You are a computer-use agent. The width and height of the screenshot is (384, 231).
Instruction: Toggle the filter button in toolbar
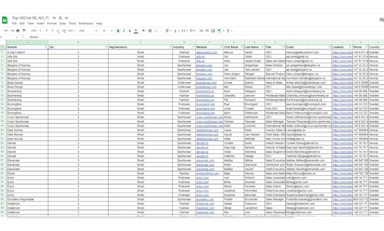tap(219, 30)
